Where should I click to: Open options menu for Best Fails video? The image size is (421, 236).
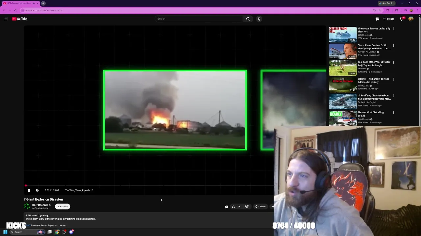tap(393, 62)
